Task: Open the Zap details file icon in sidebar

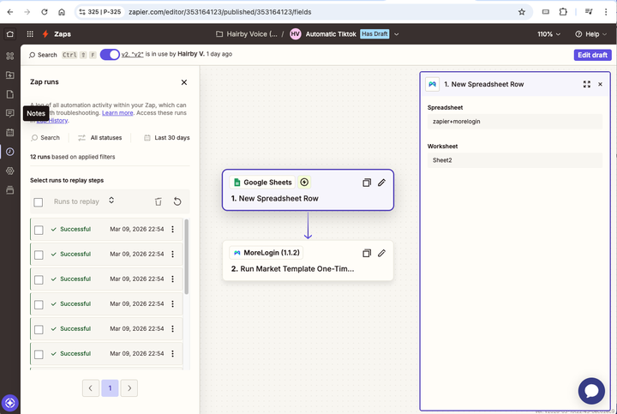Action: coord(9,94)
